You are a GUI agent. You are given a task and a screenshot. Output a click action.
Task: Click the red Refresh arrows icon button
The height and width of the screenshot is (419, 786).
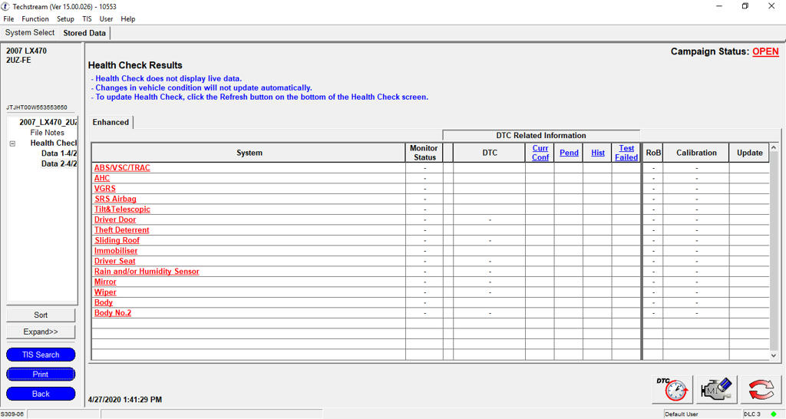tap(761, 389)
